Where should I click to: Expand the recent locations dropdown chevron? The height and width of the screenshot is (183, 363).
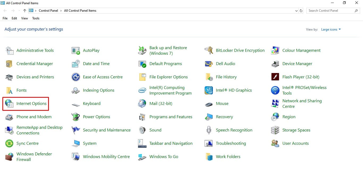19,11
